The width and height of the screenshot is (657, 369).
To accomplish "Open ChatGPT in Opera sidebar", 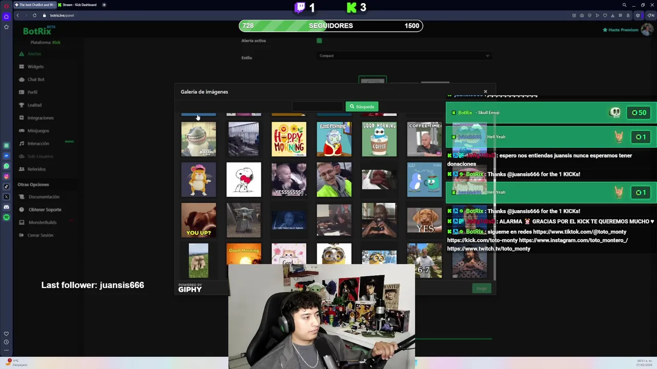I will click(x=6, y=146).
